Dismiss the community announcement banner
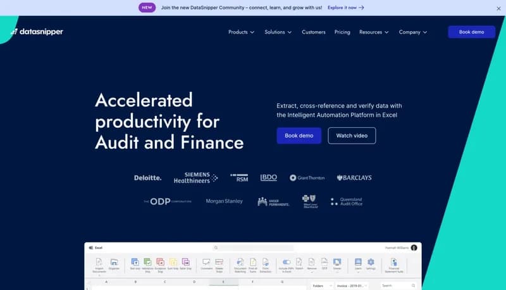The width and height of the screenshot is (506, 290). [498, 9]
